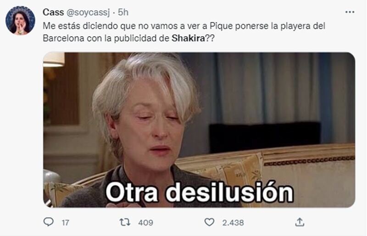Open the tweet's more options ellipsis

point(350,12)
